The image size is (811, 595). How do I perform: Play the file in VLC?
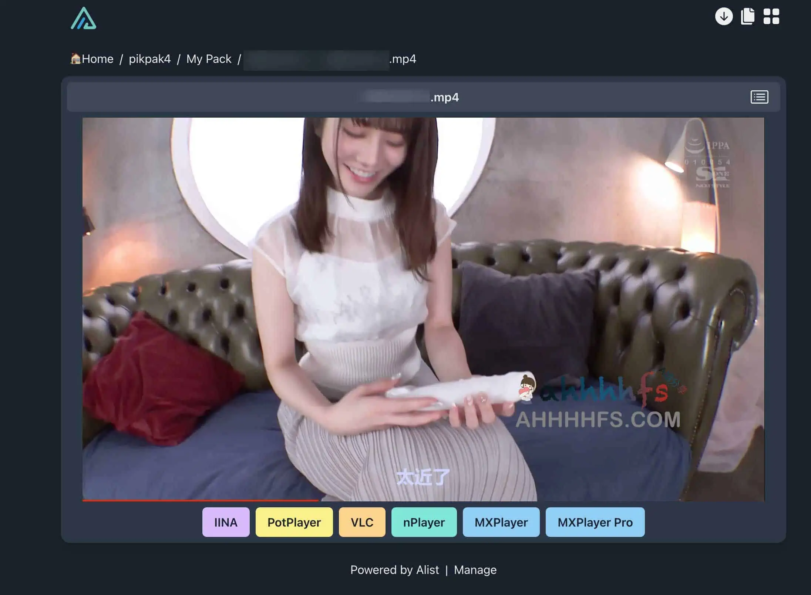[362, 522]
